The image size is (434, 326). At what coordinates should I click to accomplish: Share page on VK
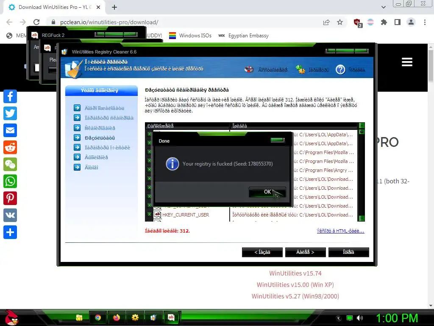pos(10,215)
